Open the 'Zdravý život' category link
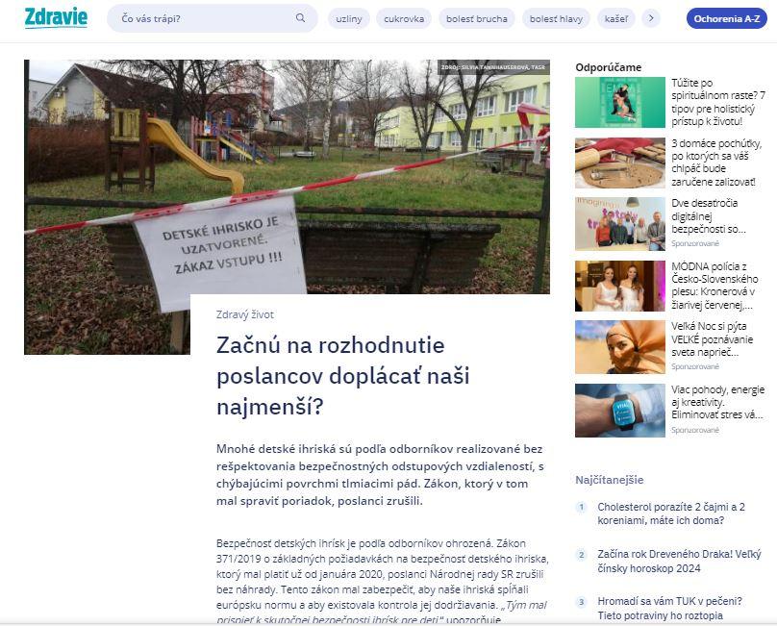Image resolution: width=777 pixels, height=626 pixels. click(x=244, y=314)
